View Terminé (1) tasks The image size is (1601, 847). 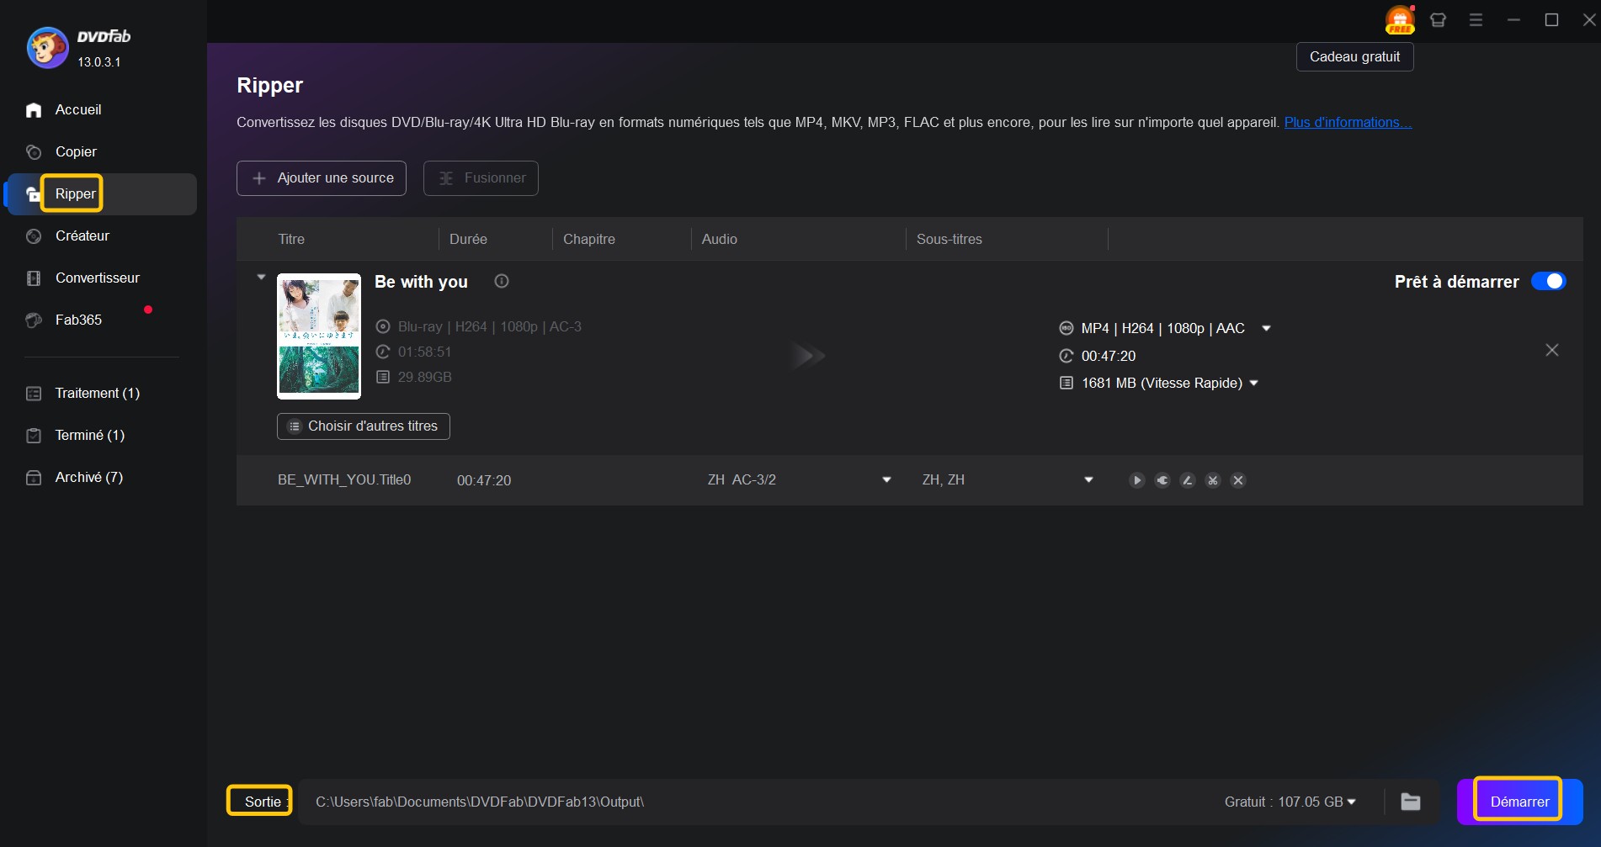(90, 436)
